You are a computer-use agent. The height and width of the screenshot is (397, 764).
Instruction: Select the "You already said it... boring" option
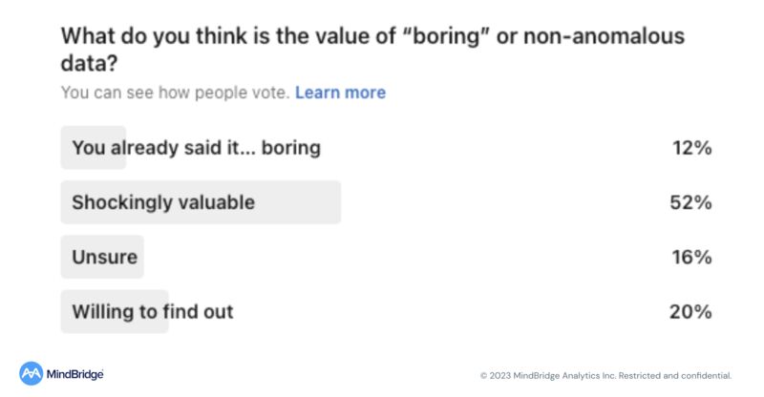coord(197,148)
